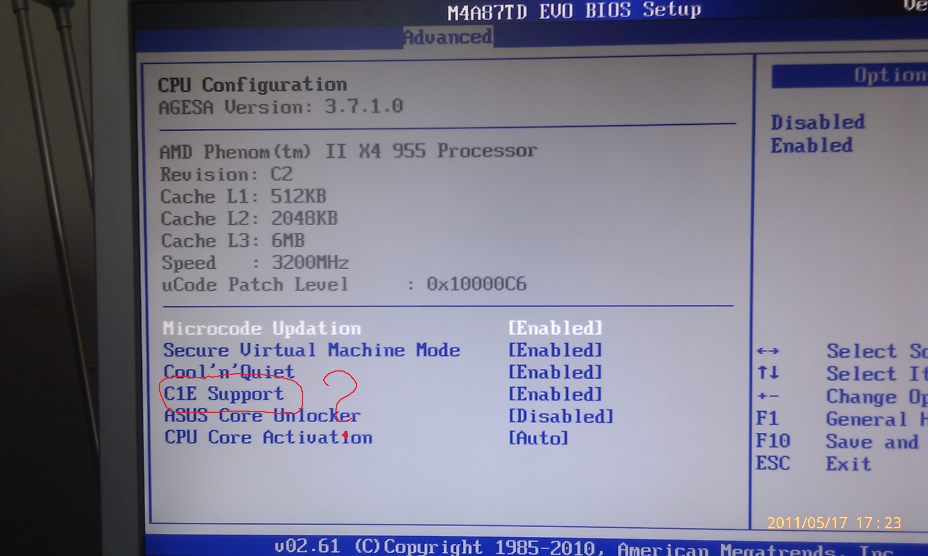The image size is (928, 556).
Task: Change the C1E Support [Enabled] value
Action: click(555, 394)
